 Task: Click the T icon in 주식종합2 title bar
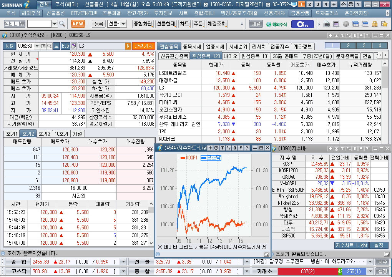[x=343, y=35]
